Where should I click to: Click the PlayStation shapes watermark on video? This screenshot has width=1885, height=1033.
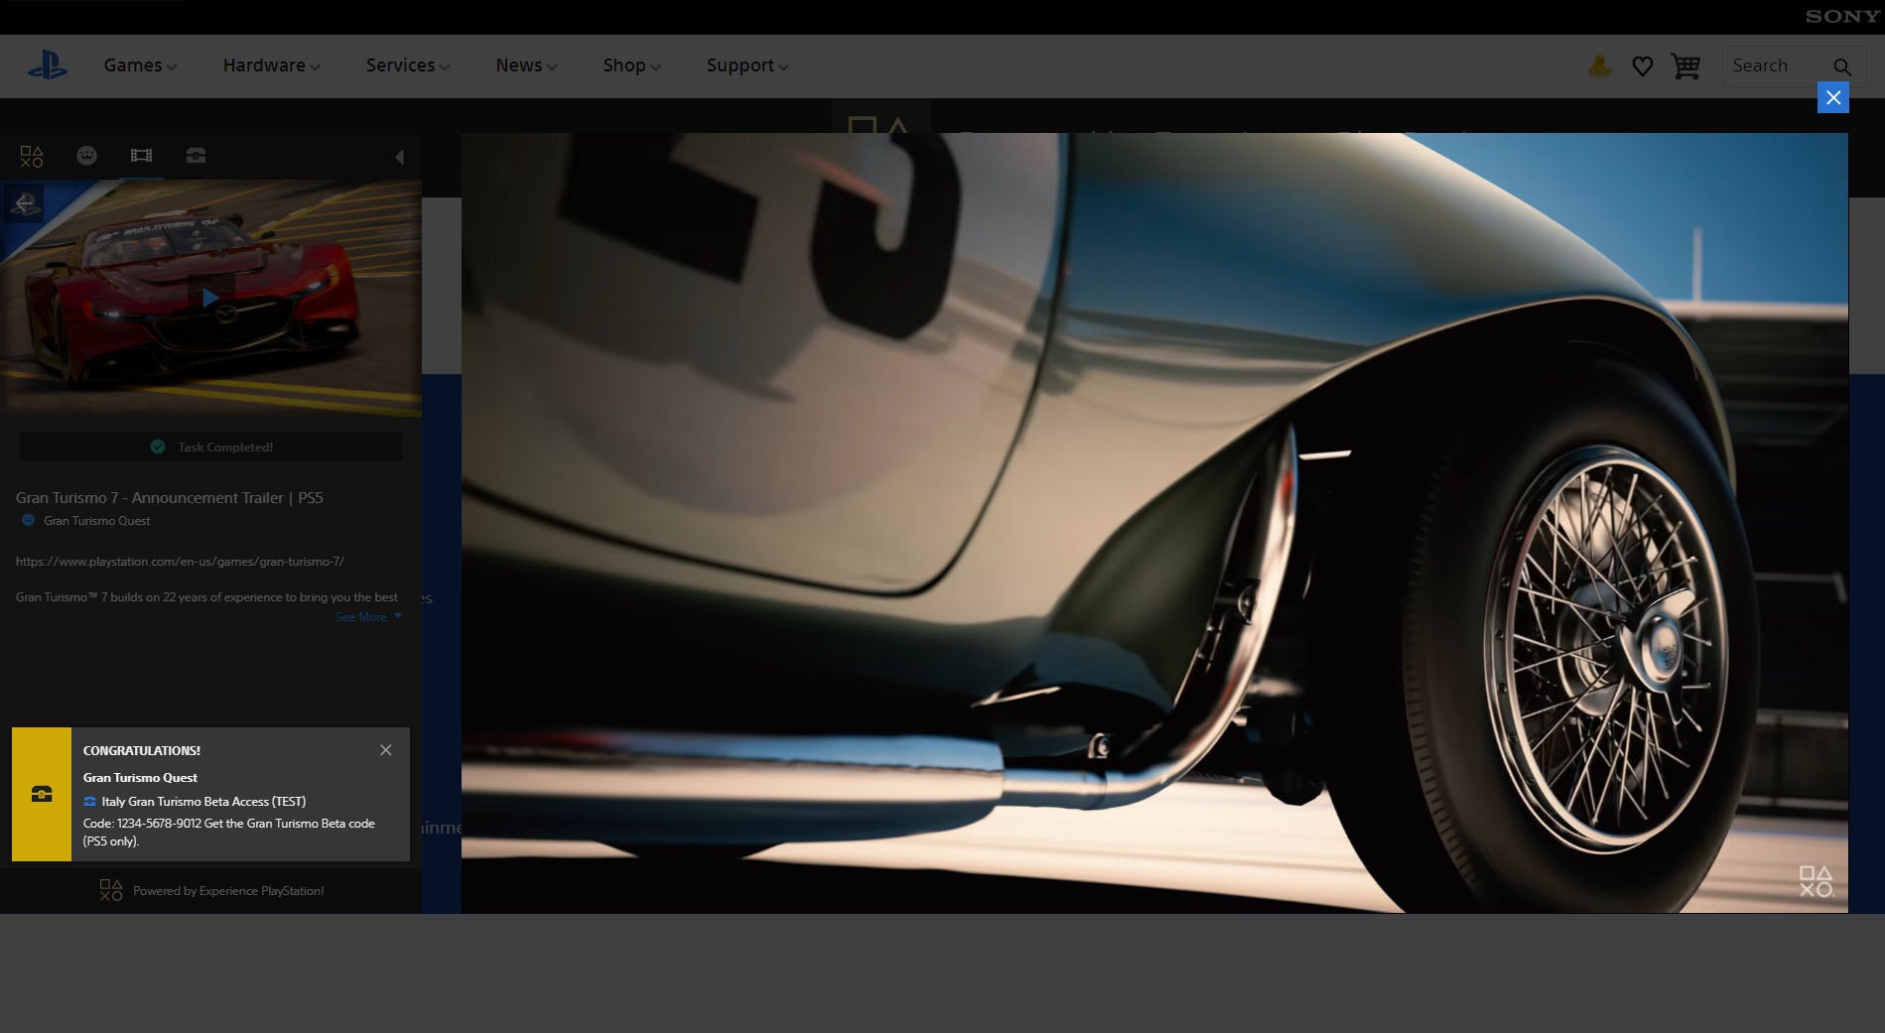point(1816,881)
